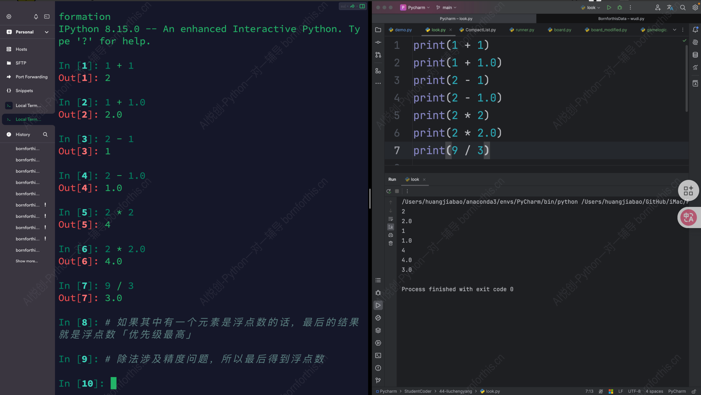The width and height of the screenshot is (701, 395).
Task: Open new terminal icon in Termius sidebar
Action: point(47,16)
